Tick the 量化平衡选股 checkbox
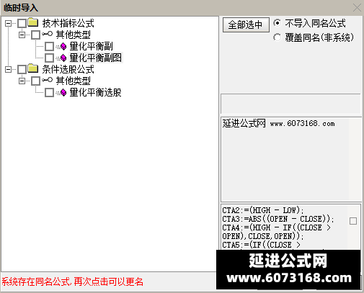The width and height of the screenshot is (364, 293). click(x=50, y=93)
